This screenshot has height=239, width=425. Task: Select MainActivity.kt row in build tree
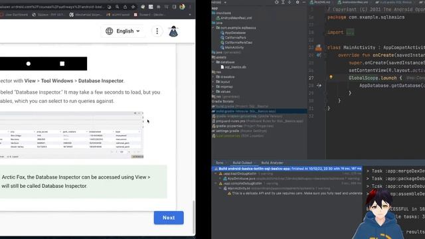276,189
